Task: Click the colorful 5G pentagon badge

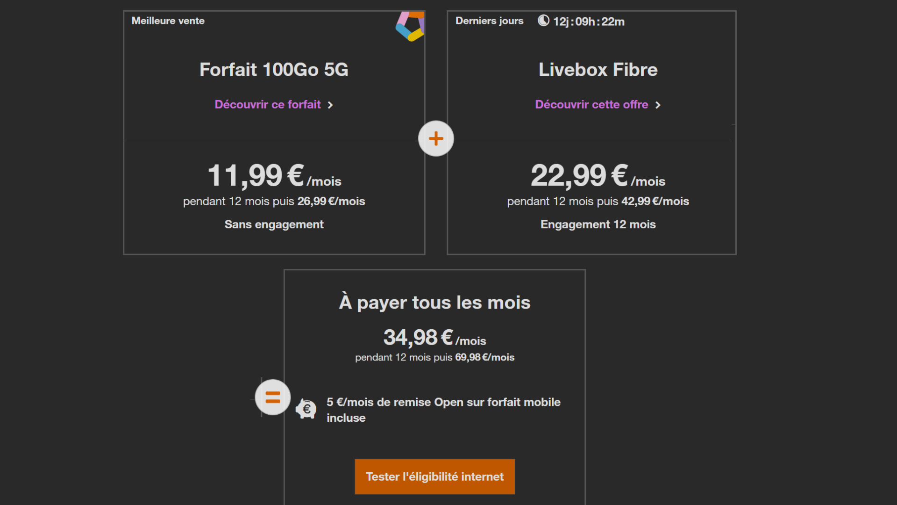Action: coord(410,26)
